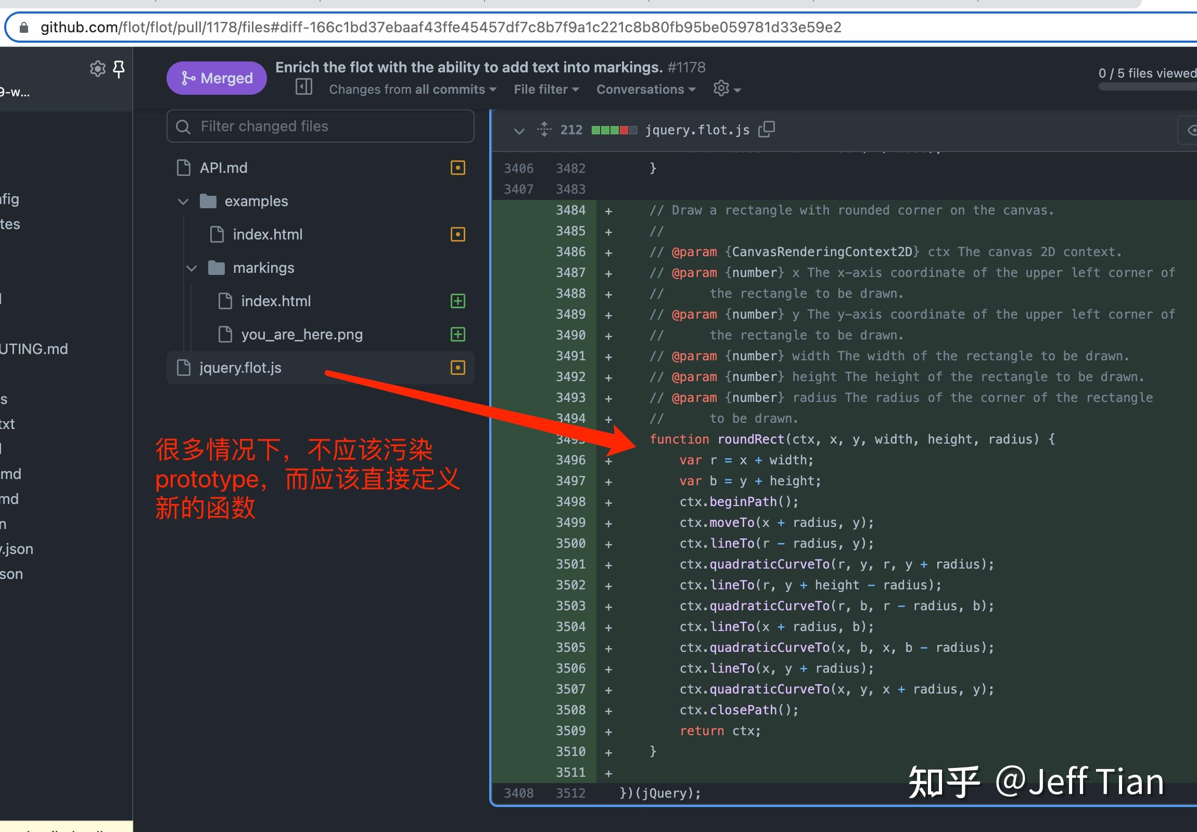
Task: Click the diffstat colored blocks for jquery.flot.js
Action: pyautogui.click(x=614, y=130)
